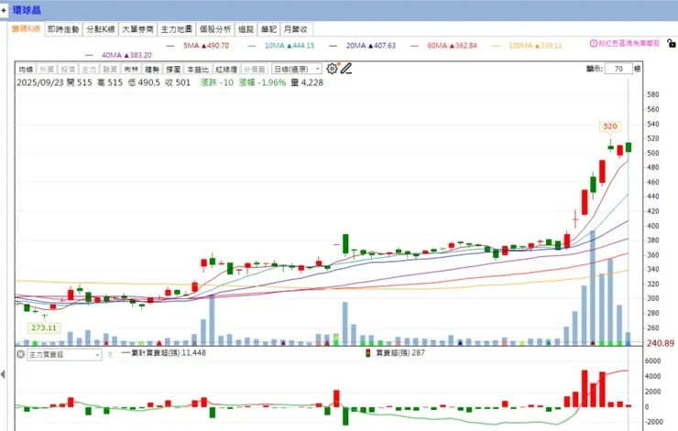Click the 買賣超(張) red-green legend icon

[x=368, y=353]
